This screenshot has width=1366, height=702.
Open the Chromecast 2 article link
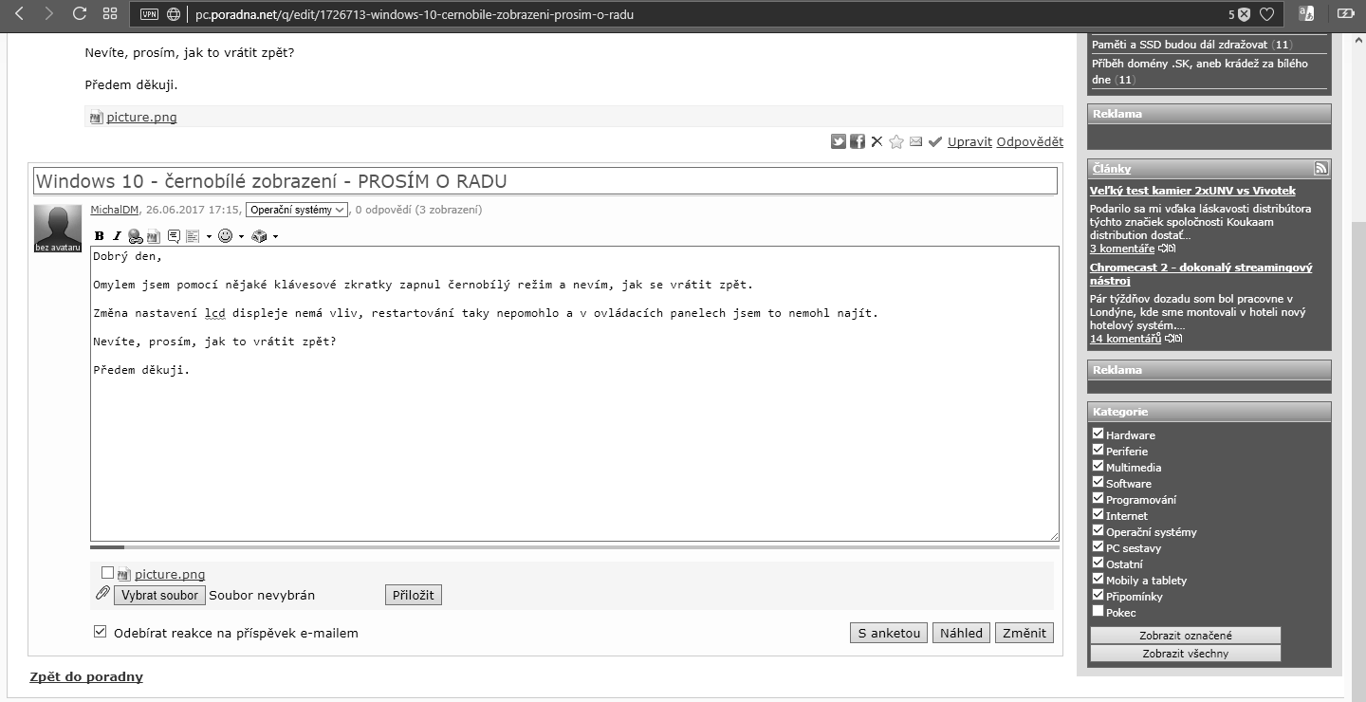tap(1201, 274)
